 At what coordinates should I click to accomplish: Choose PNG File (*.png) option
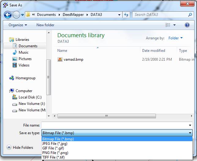point(55,153)
